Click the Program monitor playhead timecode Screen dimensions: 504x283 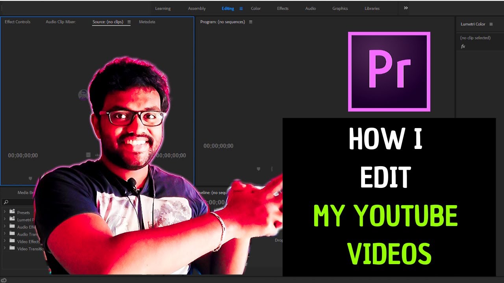pos(218,146)
